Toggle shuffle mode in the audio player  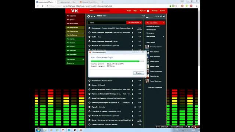pyautogui.click(x=158, y=16)
